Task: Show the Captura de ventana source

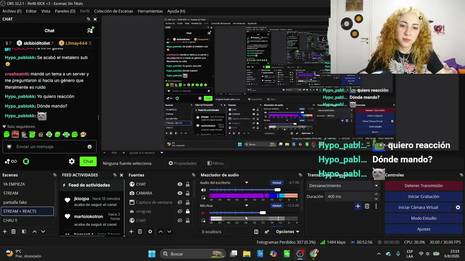Action: [x=180, y=202]
